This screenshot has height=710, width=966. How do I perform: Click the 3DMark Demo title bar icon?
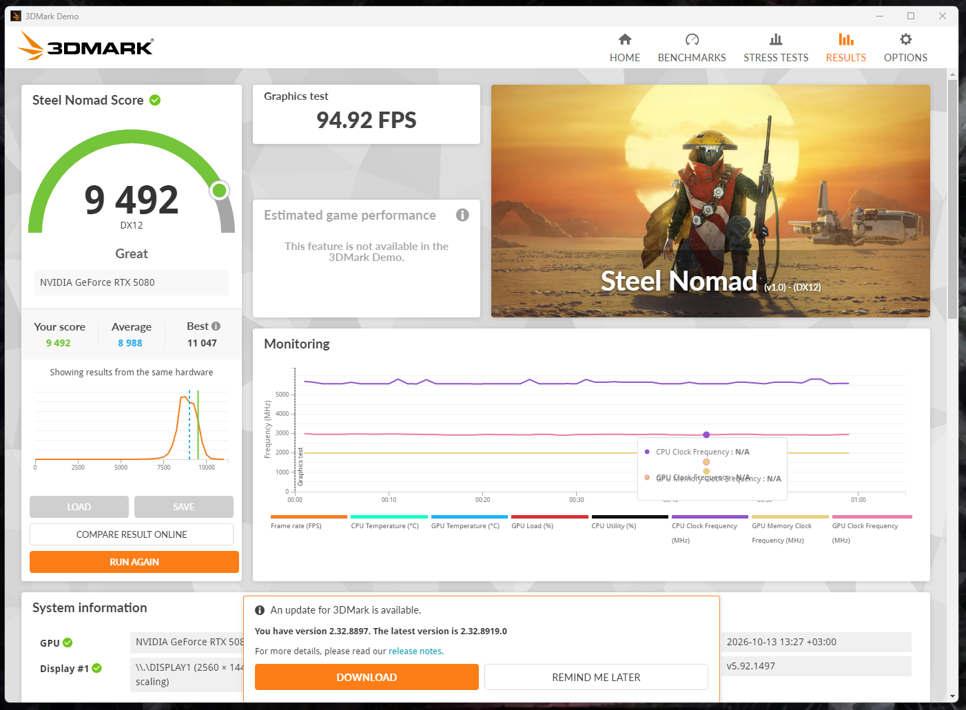16,16
